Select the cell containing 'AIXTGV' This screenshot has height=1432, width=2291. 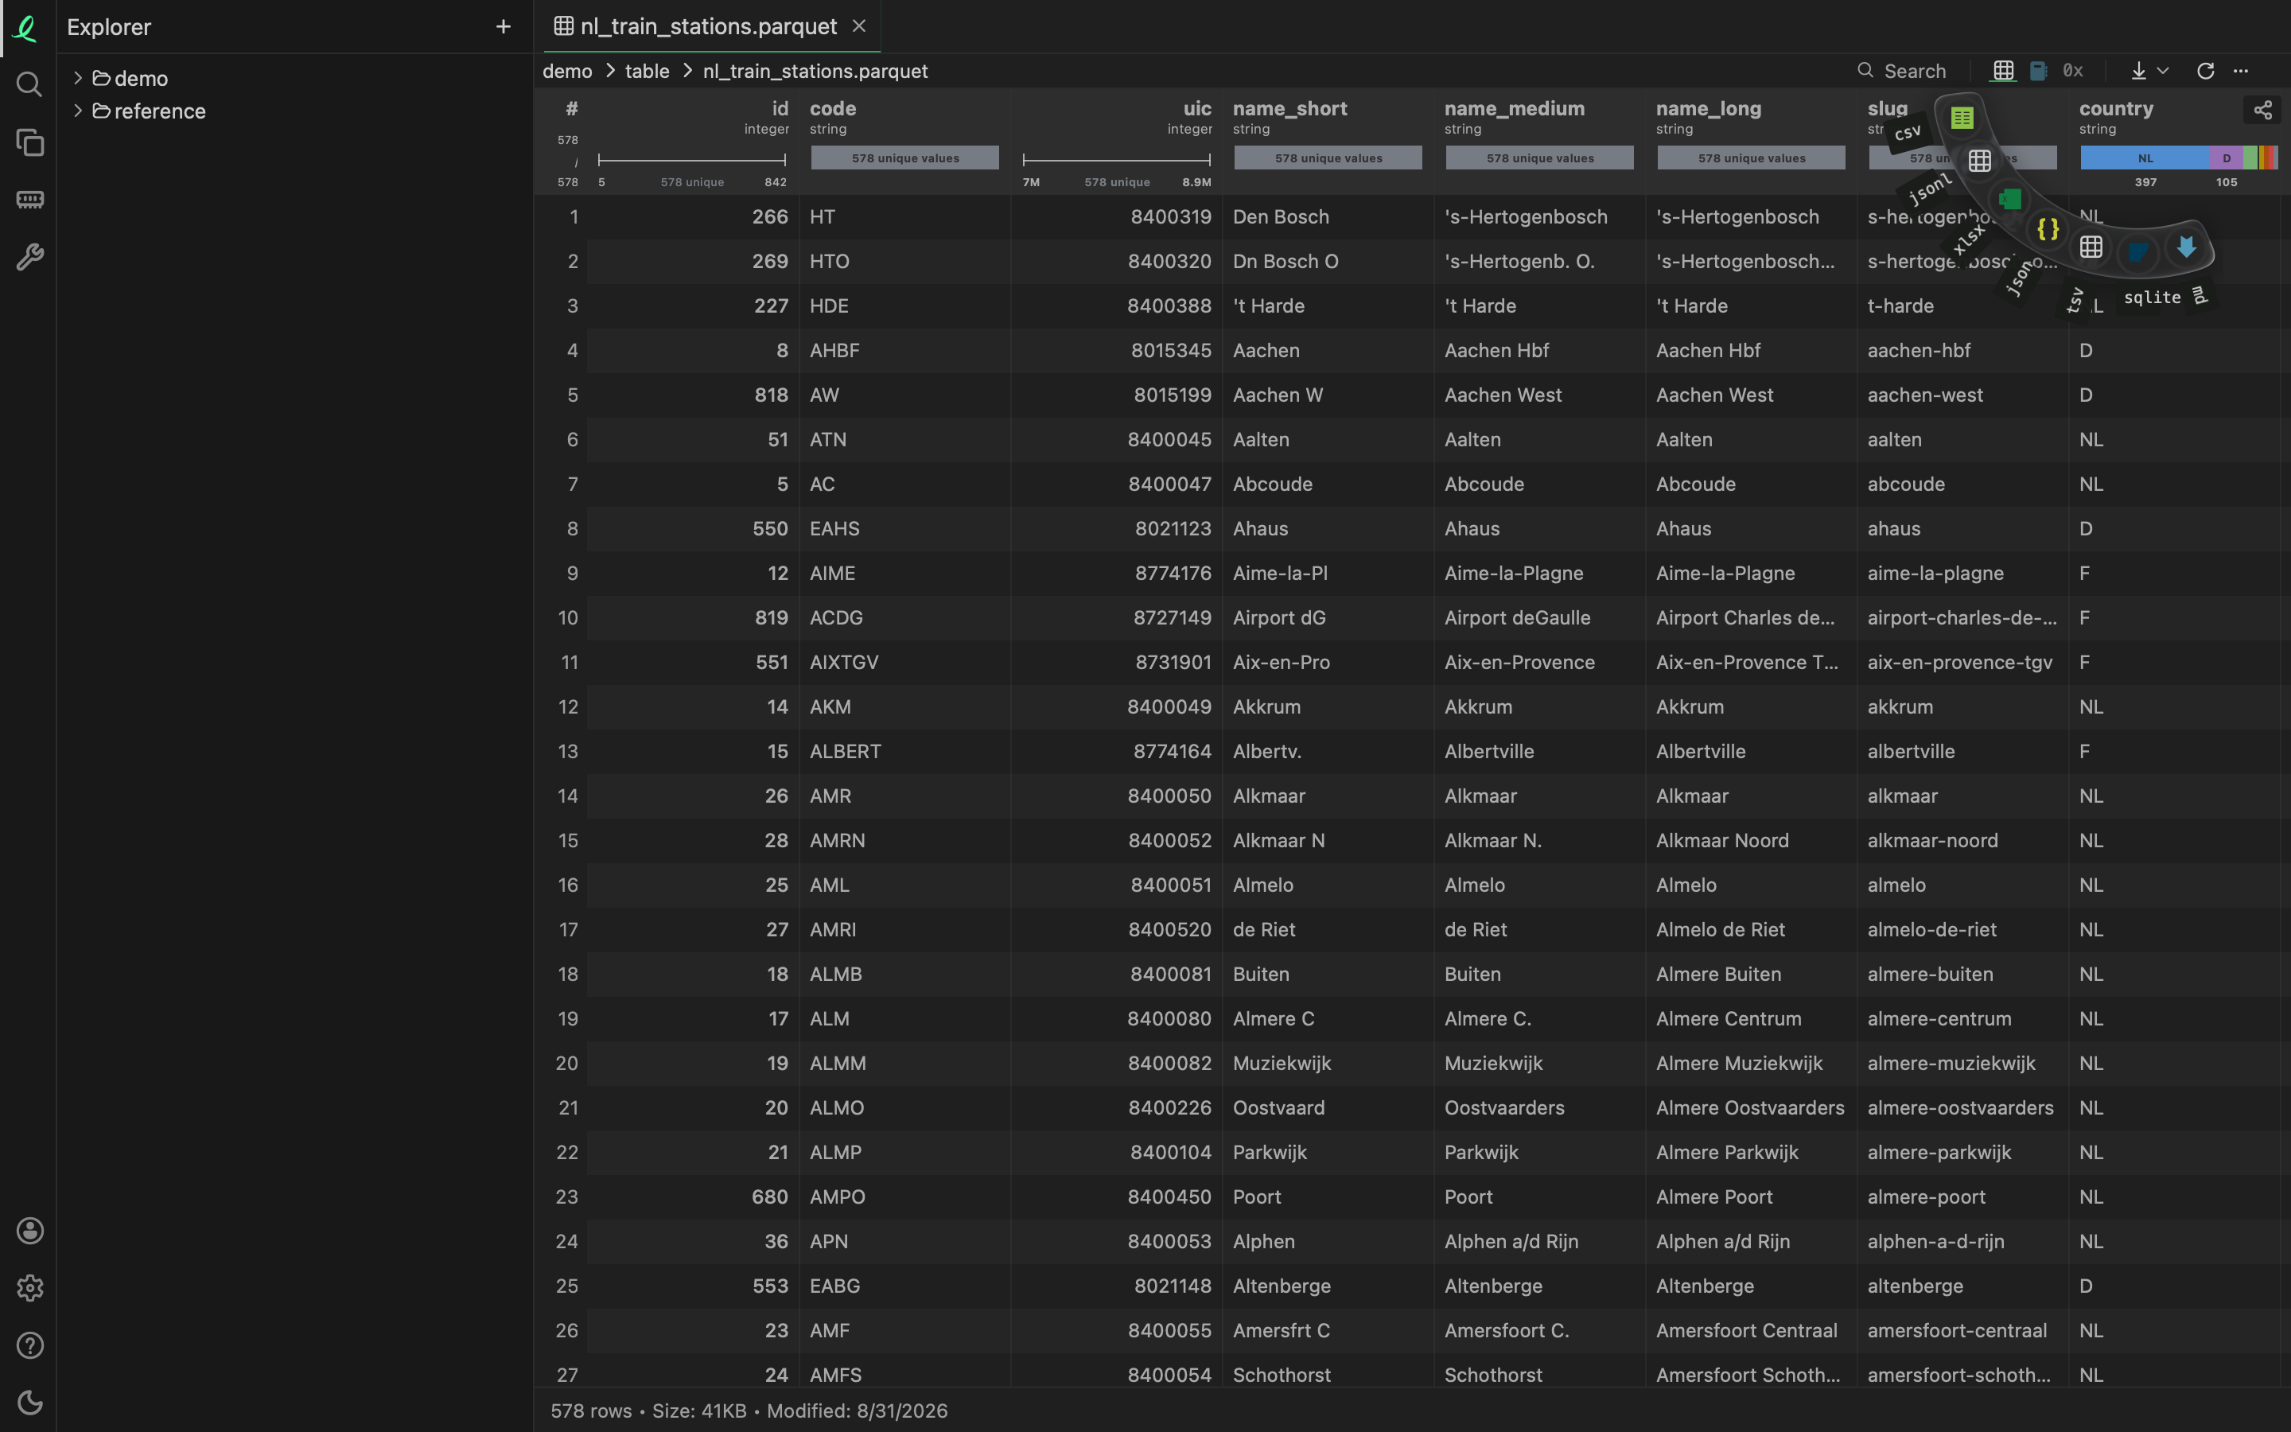coord(905,662)
